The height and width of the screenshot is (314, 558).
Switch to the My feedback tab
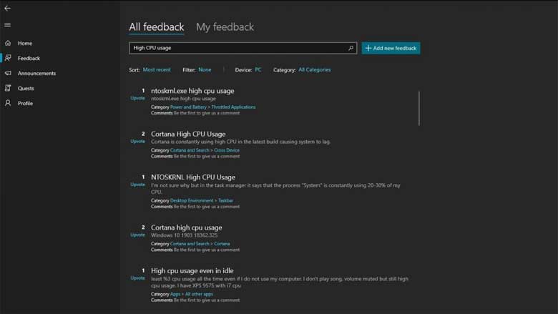(x=225, y=27)
